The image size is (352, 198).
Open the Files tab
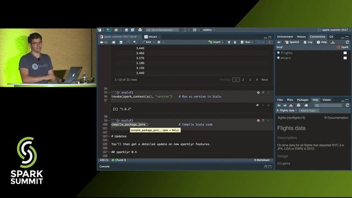(x=280, y=100)
